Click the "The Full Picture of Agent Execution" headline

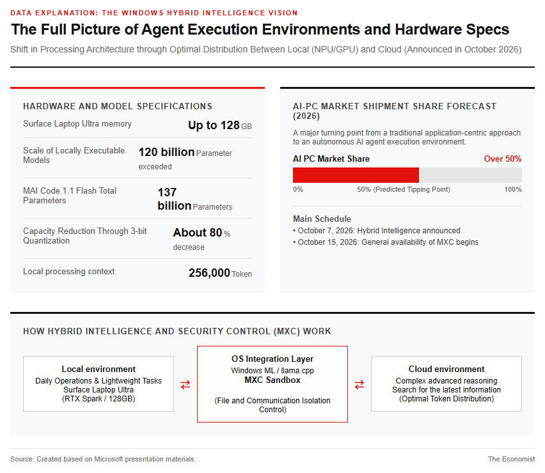click(260, 29)
